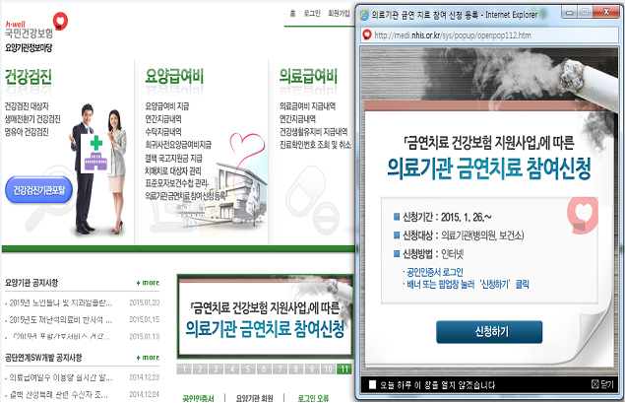
Task: Click the Internet Explorer icon in popup title bar
Action: tap(367, 14)
